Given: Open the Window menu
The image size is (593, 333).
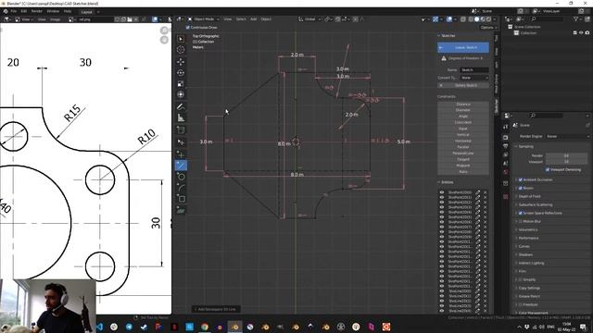Looking at the screenshot, I should point(53,11).
